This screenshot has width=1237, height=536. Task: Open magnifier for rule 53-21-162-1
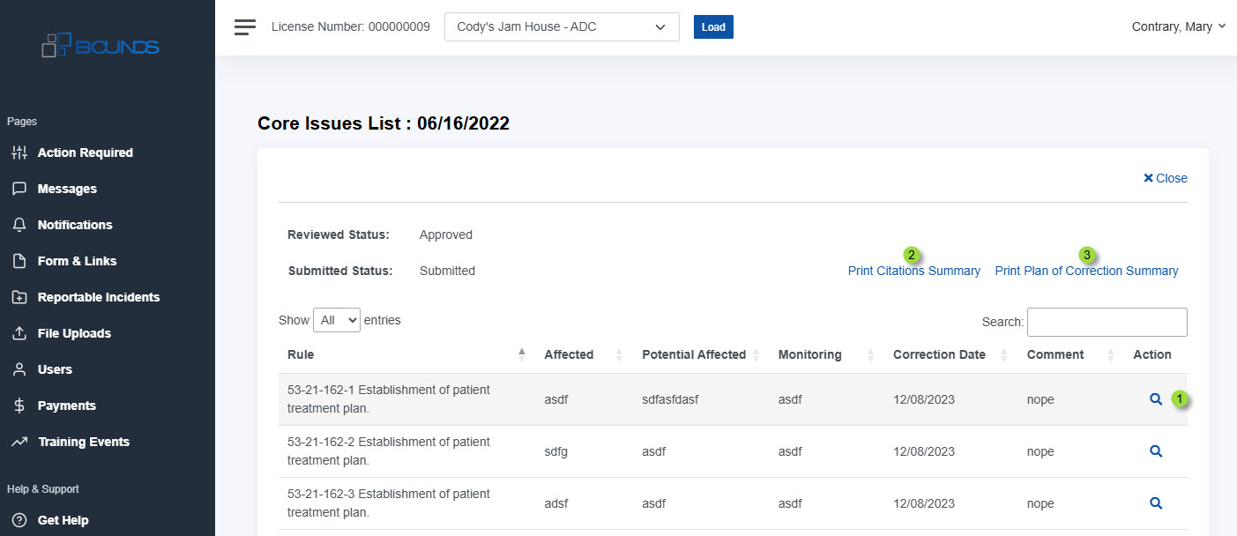coord(1156,399)
